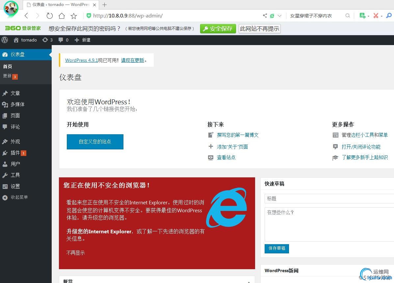Open the 评论 comments menu
This screenshot has width=394, height=283.
26,127
